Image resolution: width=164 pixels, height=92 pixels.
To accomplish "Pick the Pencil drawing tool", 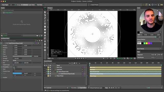I will (45, 18).
